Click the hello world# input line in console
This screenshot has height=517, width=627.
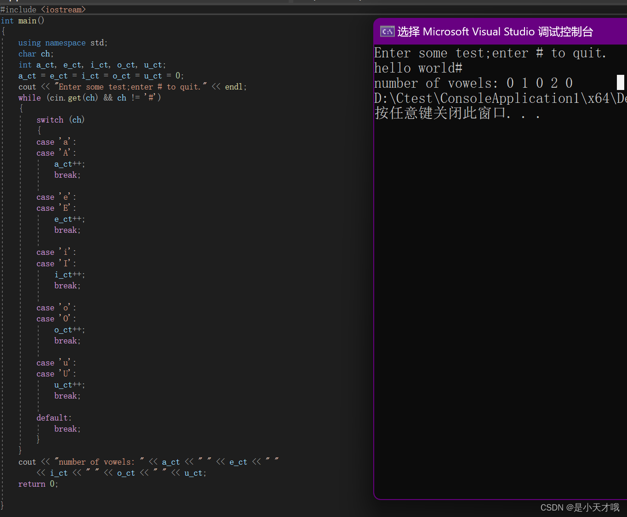pos(417,67)
